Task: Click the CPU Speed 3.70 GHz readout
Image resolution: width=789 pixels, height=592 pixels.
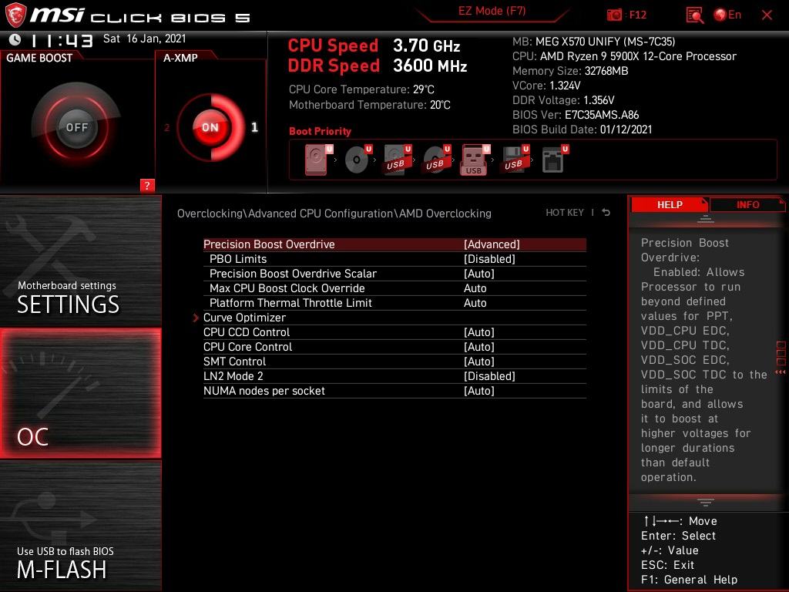Action: point(374,45)
